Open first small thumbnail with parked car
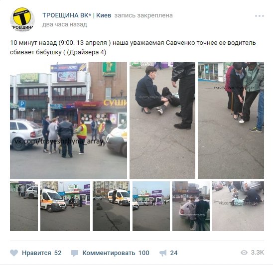The width and height of the screenshot is (273, 265). [x=24, y=206]
